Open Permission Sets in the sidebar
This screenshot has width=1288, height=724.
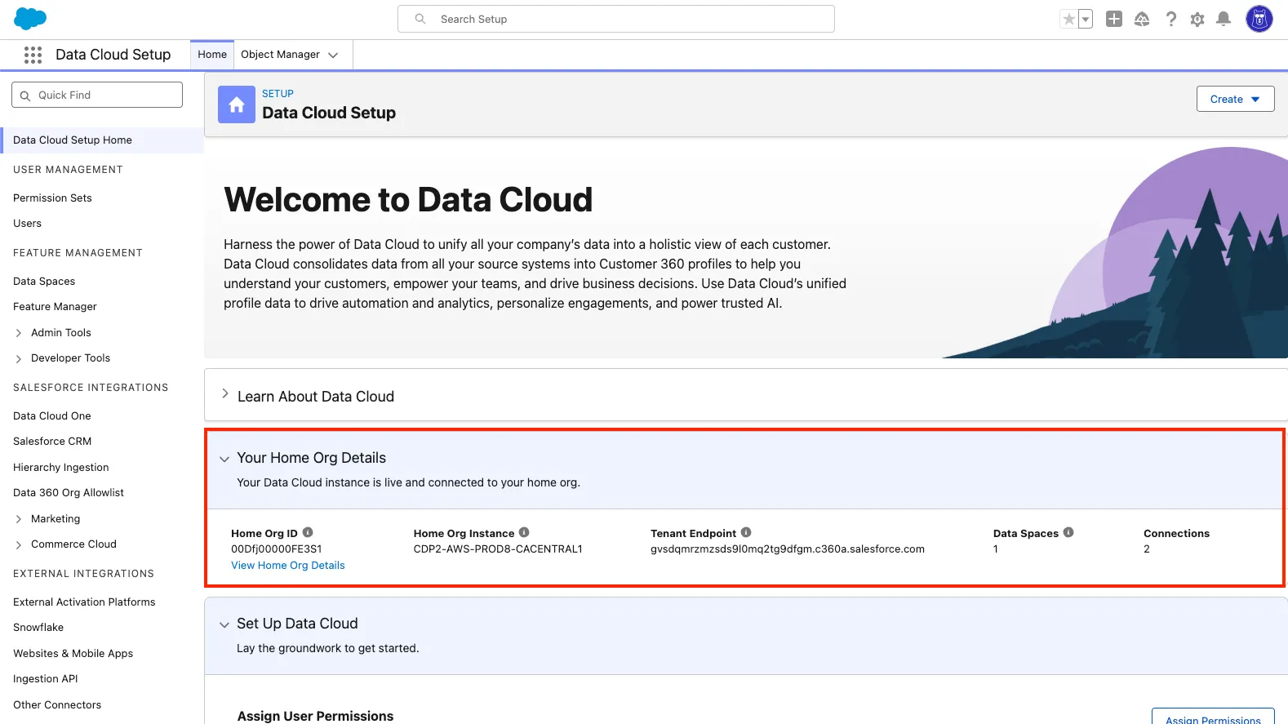[52, 198]
